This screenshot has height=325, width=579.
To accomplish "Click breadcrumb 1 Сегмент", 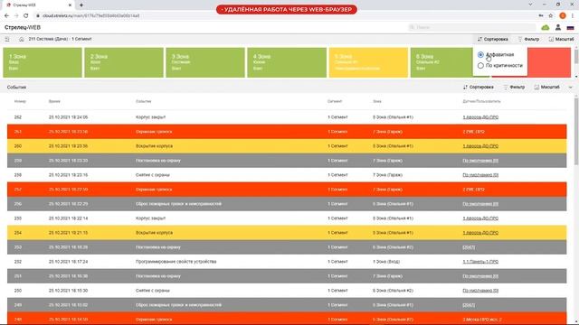I will point(81,39).
